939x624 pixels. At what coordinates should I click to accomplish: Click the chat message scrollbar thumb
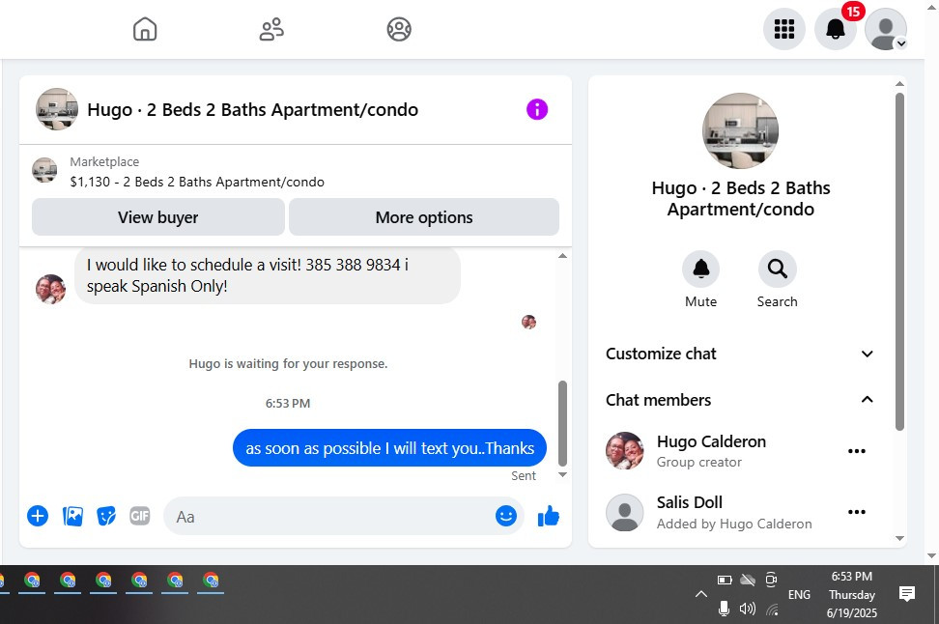[x=562, y=423]
